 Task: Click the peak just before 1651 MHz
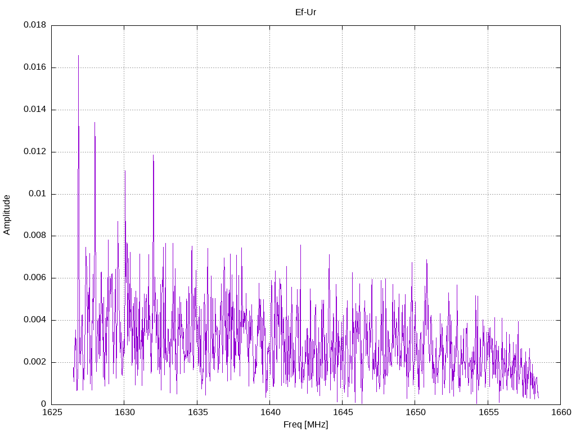[x=426, y=260]
